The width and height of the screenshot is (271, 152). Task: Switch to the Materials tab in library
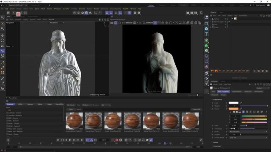pyautogui.click(x=10, y=104)
